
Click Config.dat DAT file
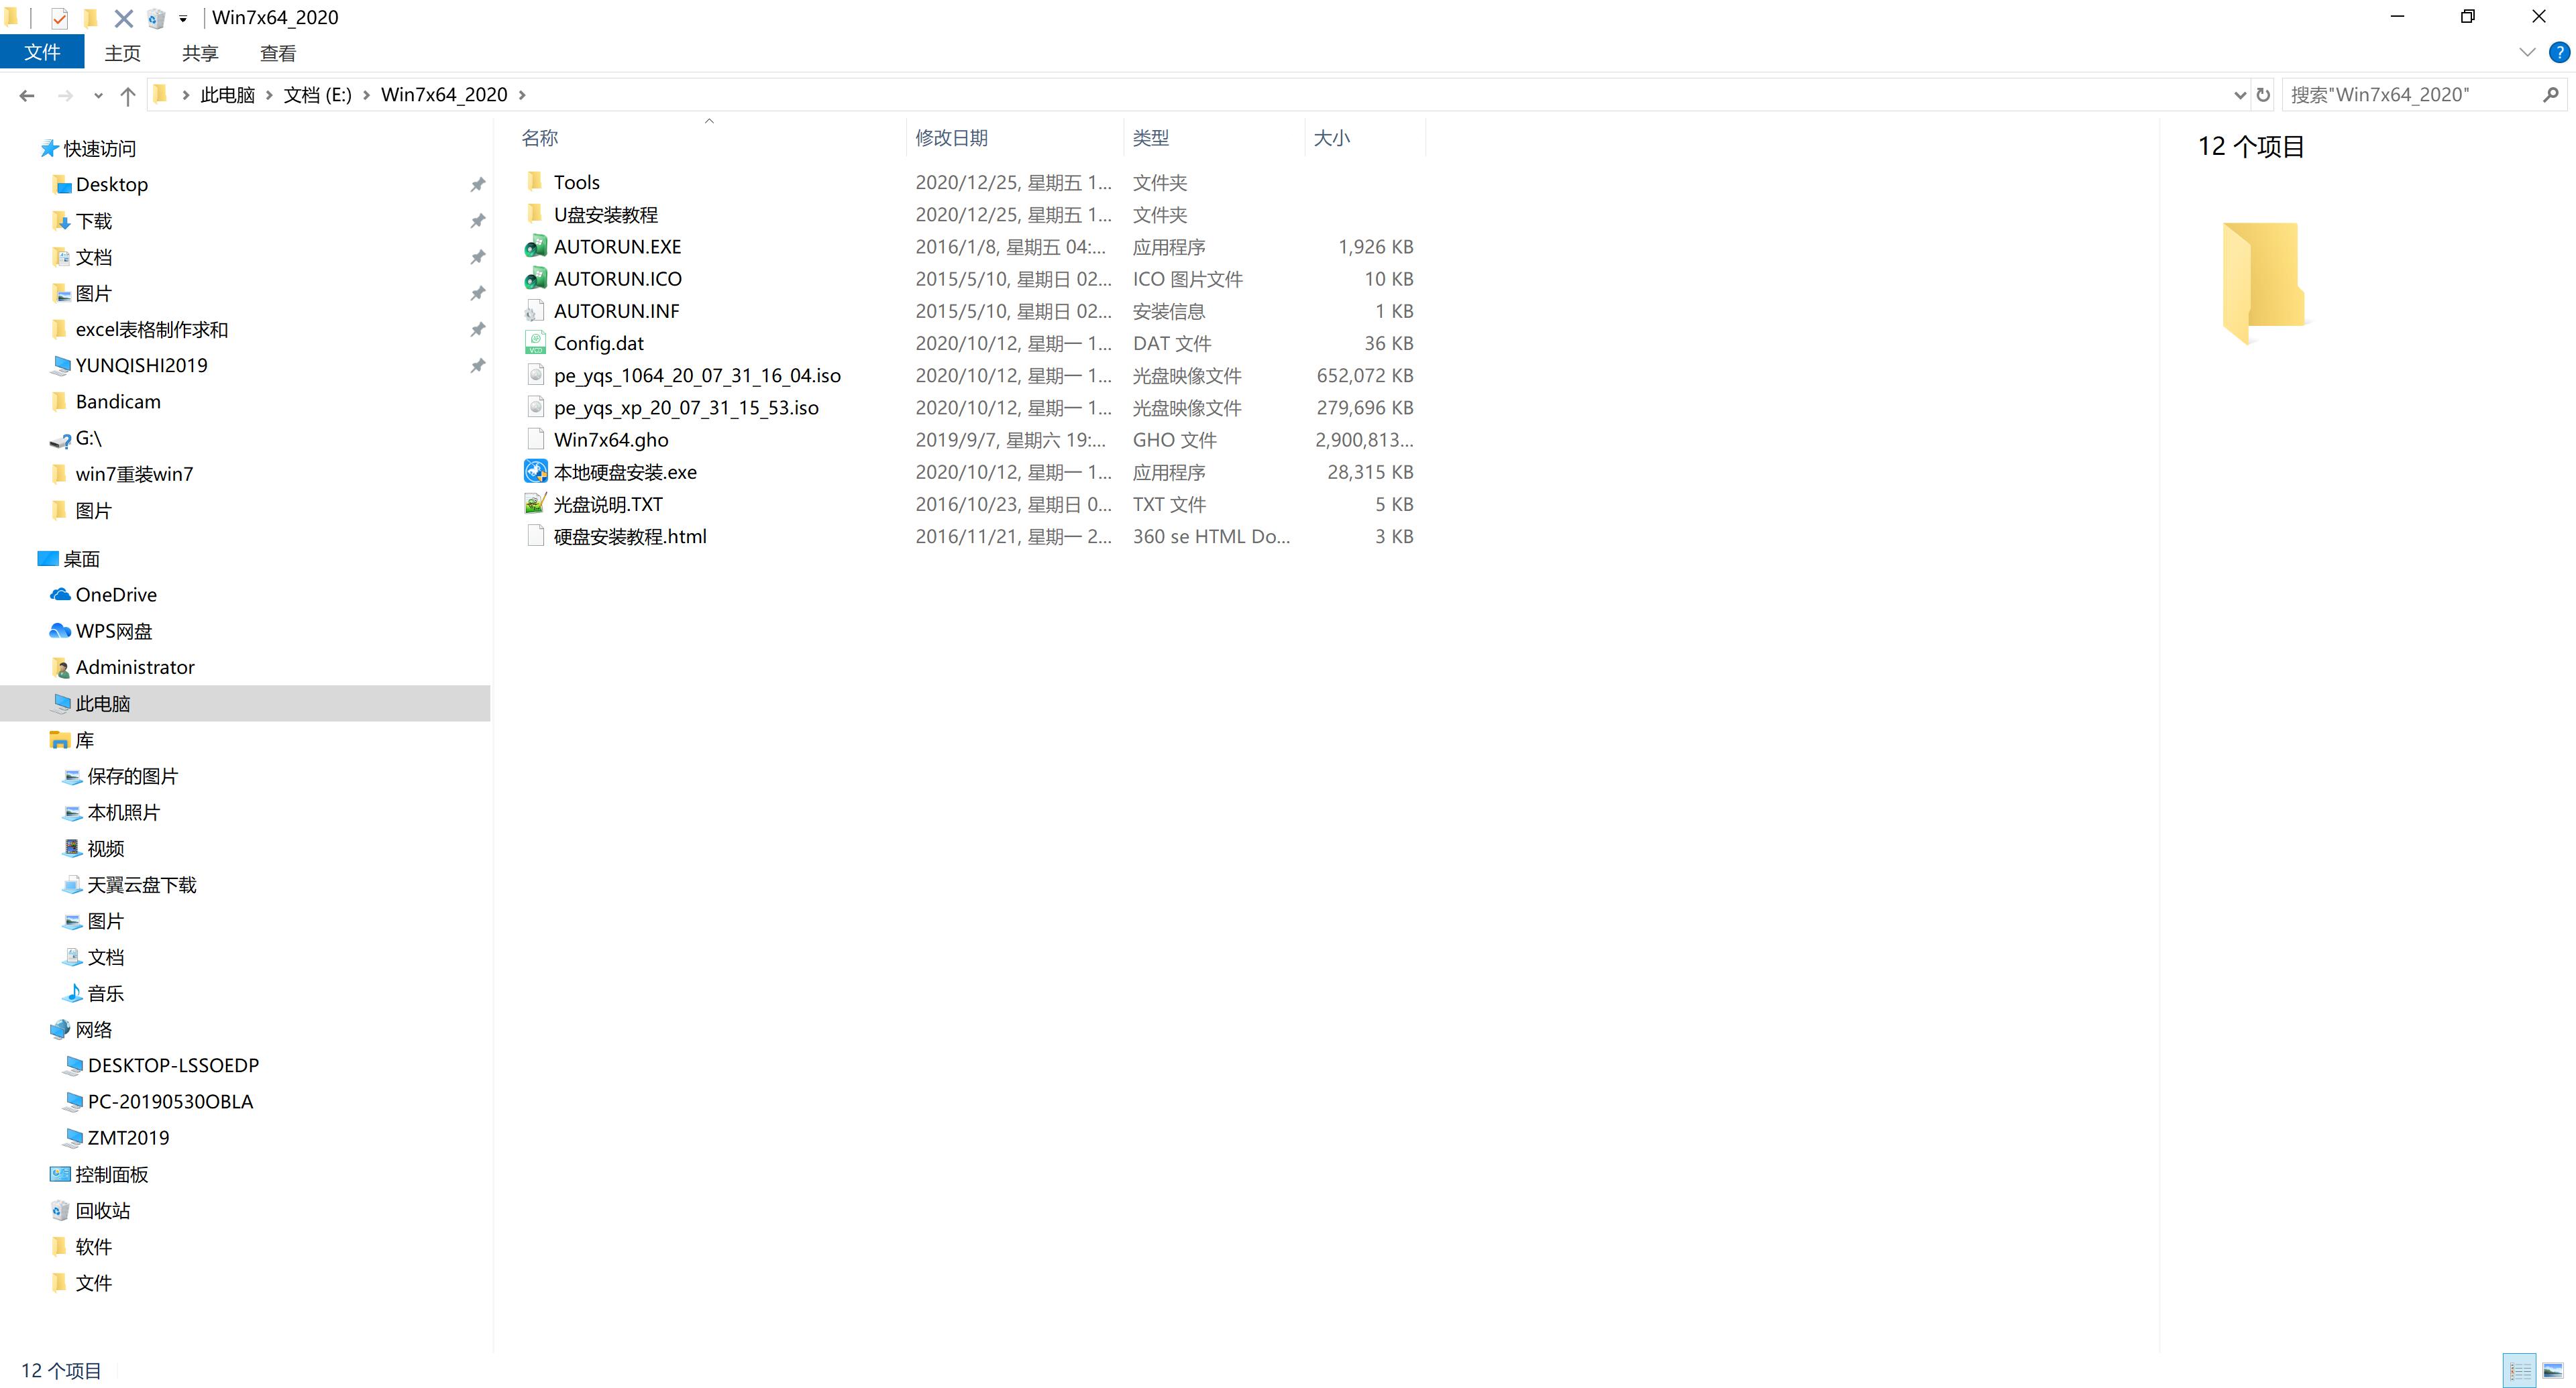pos(596,342)
